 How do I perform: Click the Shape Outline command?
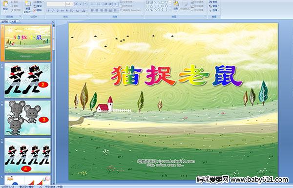(197, 6)
